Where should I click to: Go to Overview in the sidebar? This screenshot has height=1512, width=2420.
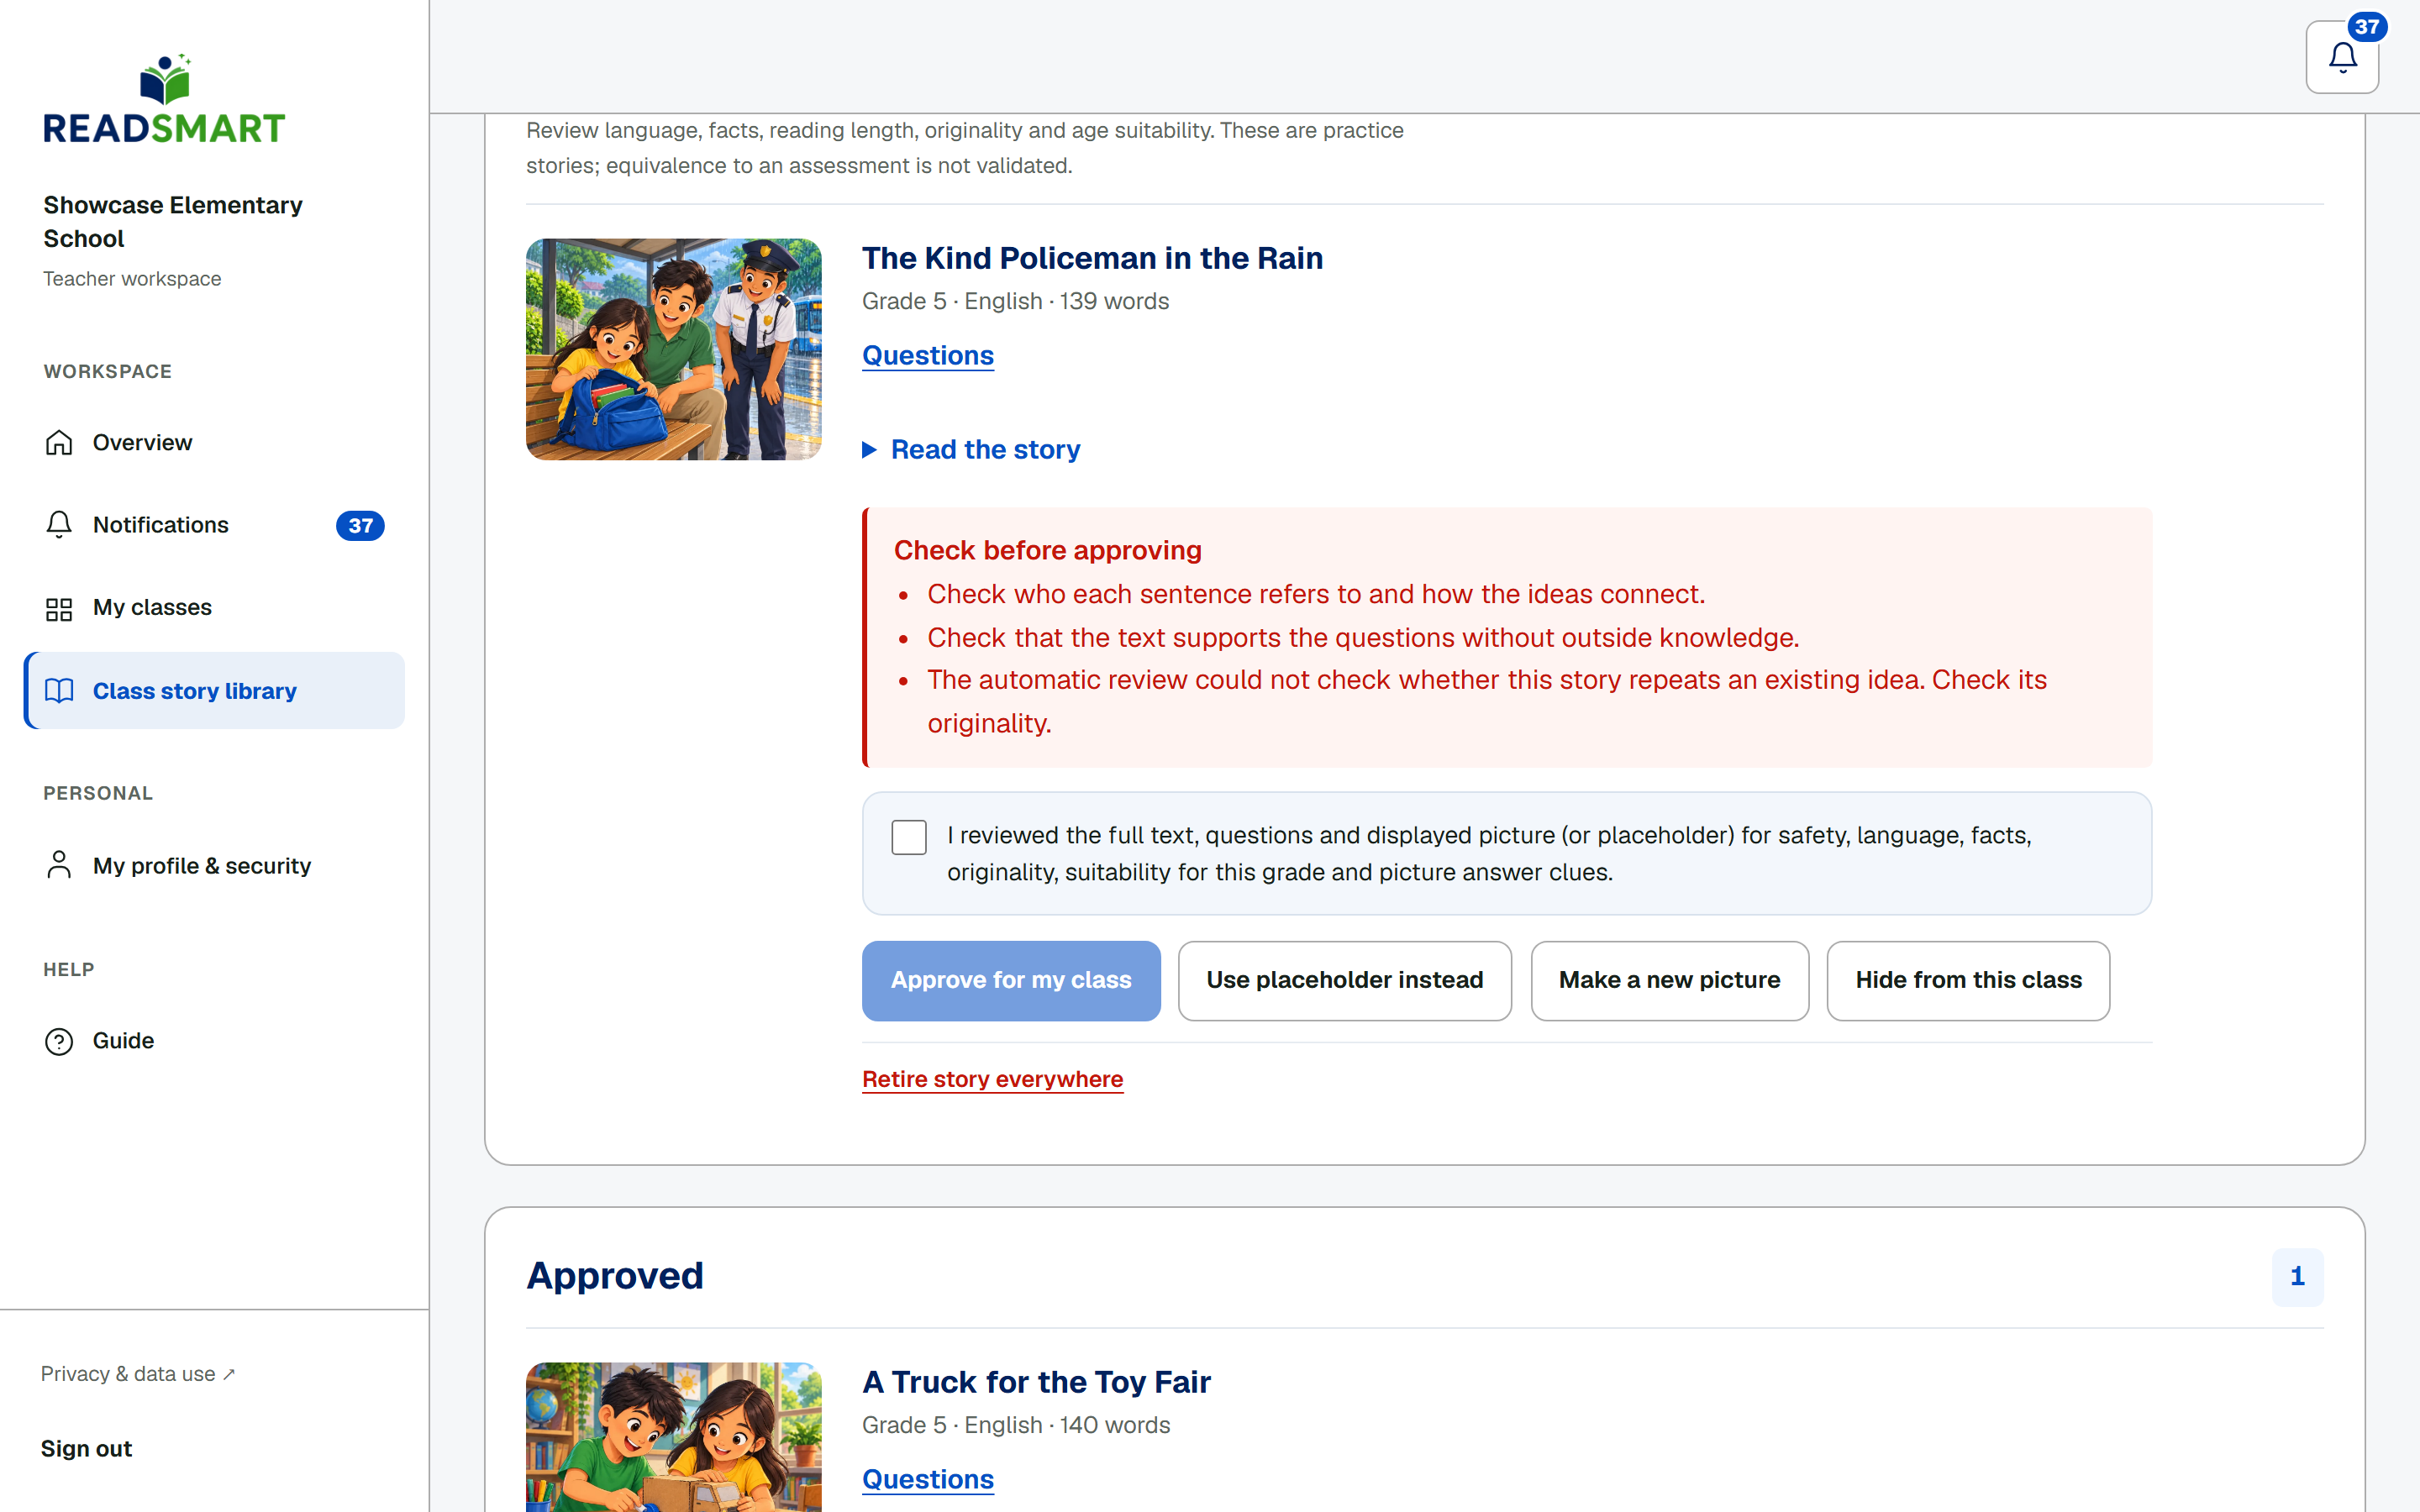(214, 442)
